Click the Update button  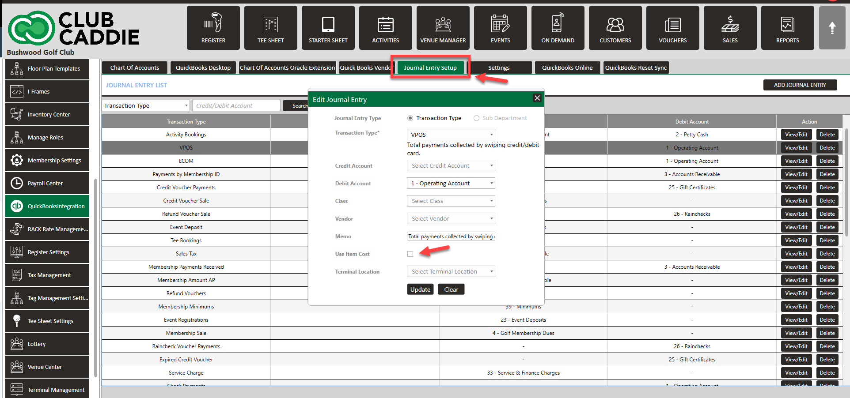[x=420, y=289]
